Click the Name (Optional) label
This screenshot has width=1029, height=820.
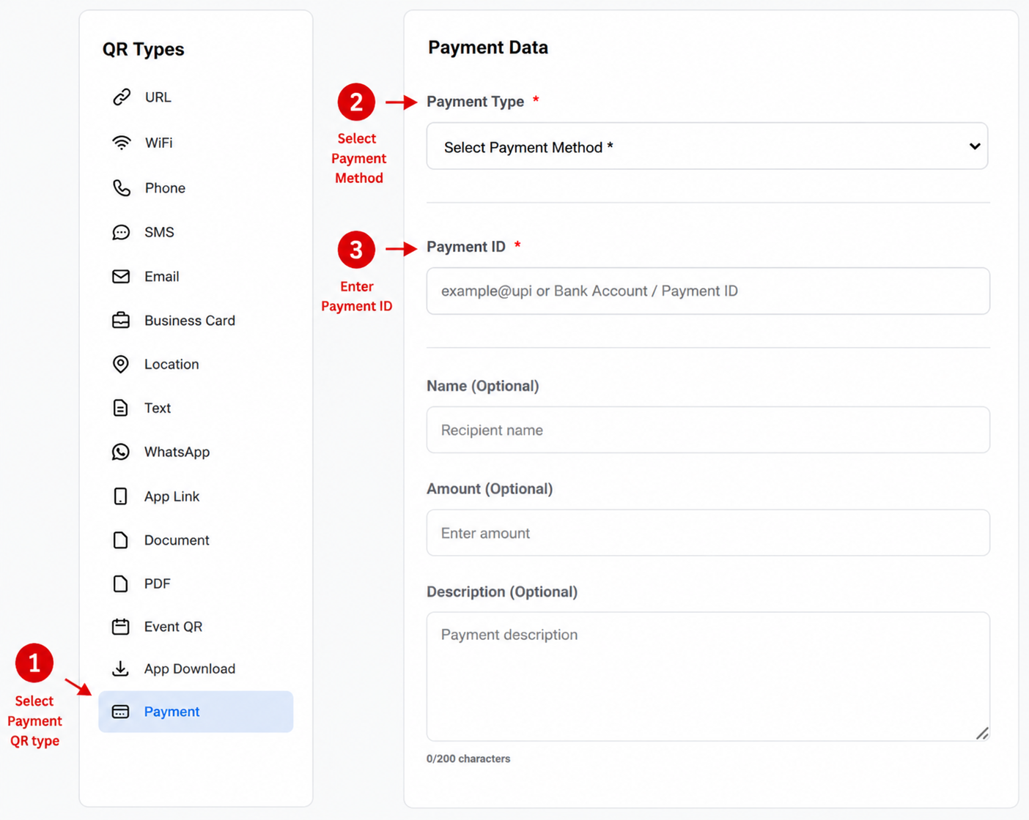483,386
